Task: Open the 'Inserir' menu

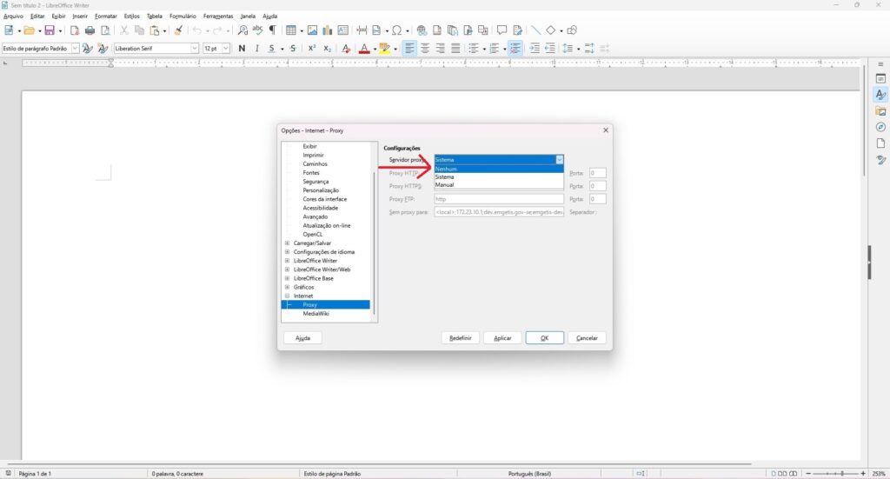Action: (80, 16)
